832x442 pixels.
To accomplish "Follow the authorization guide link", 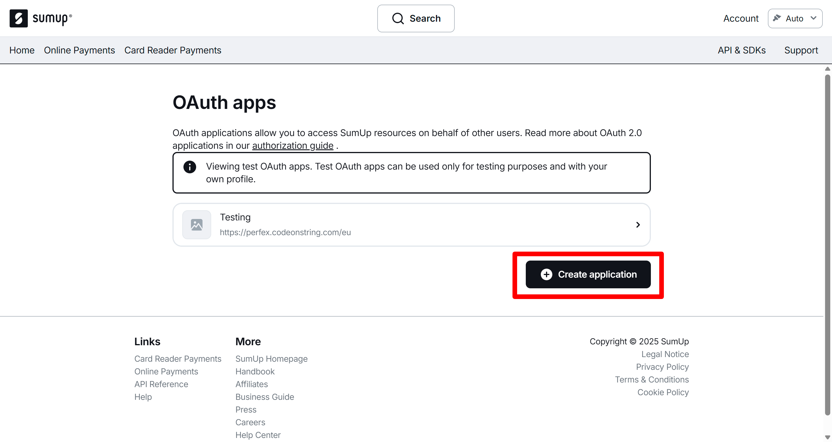I will (x=292, y=146).
